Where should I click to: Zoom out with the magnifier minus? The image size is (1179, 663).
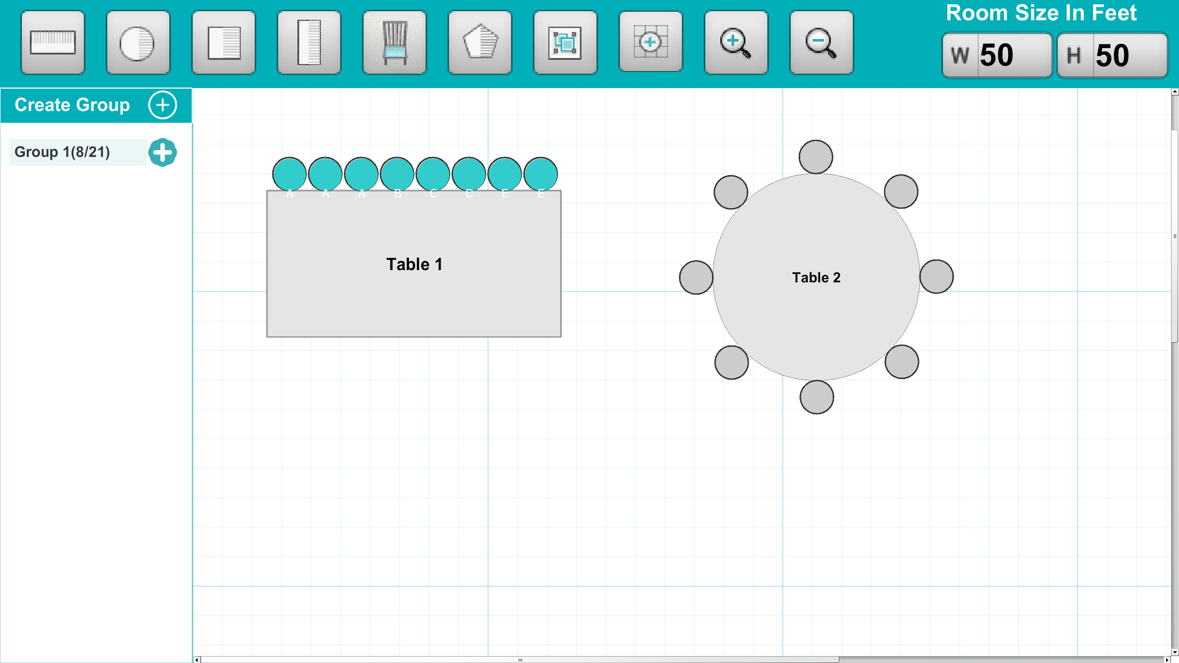[x=821, y=43]
